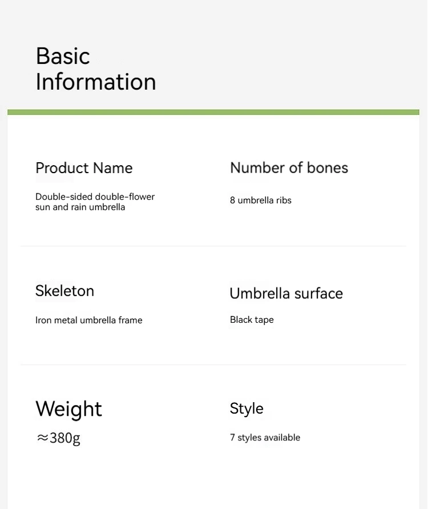The image size is (428, 509).
Task: Select the "Style" label
Action: coord(247,408)
